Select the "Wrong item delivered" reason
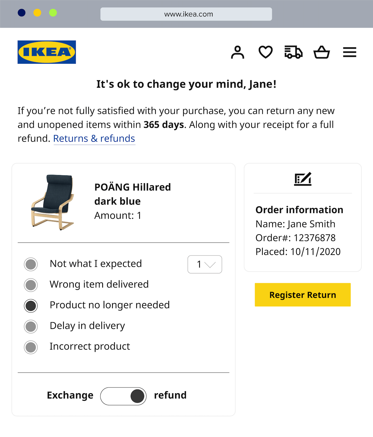Screen dimensions: 373x437 coord(31,285)
